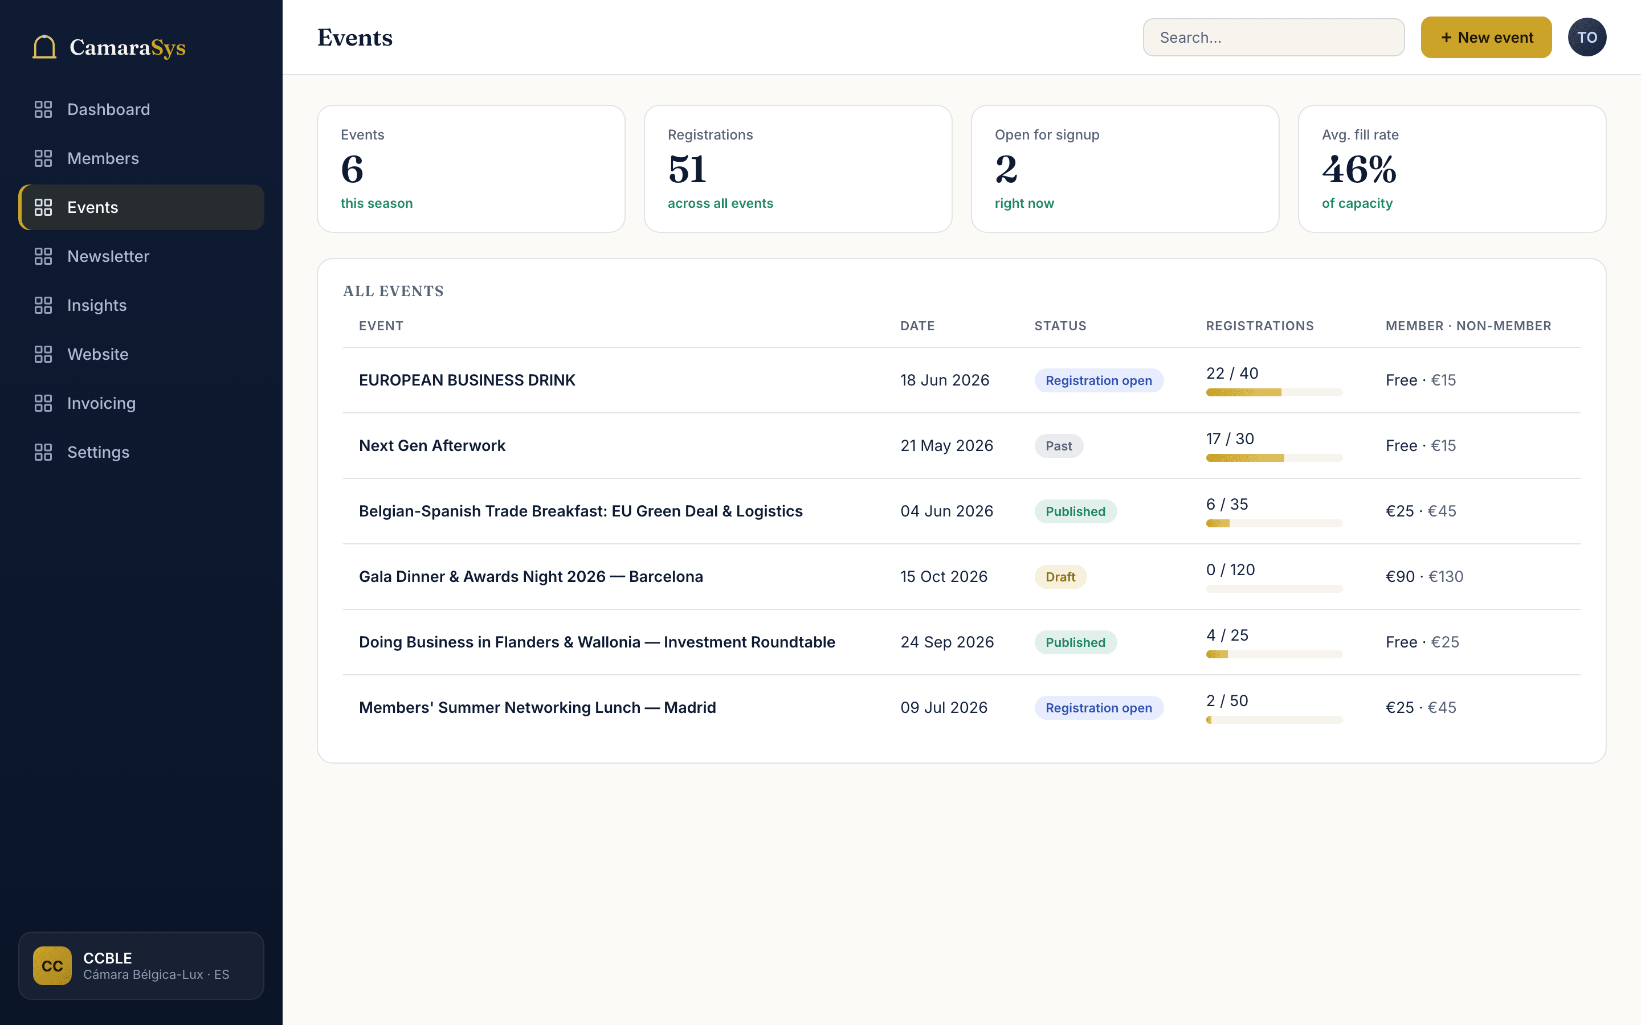The width and height of the screenshot is (1641, 1025).
Task: Open the Dashboard menu label
Action: [108, 109]
